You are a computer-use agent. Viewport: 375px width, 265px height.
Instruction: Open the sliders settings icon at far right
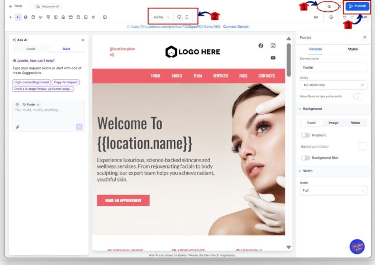366,17
